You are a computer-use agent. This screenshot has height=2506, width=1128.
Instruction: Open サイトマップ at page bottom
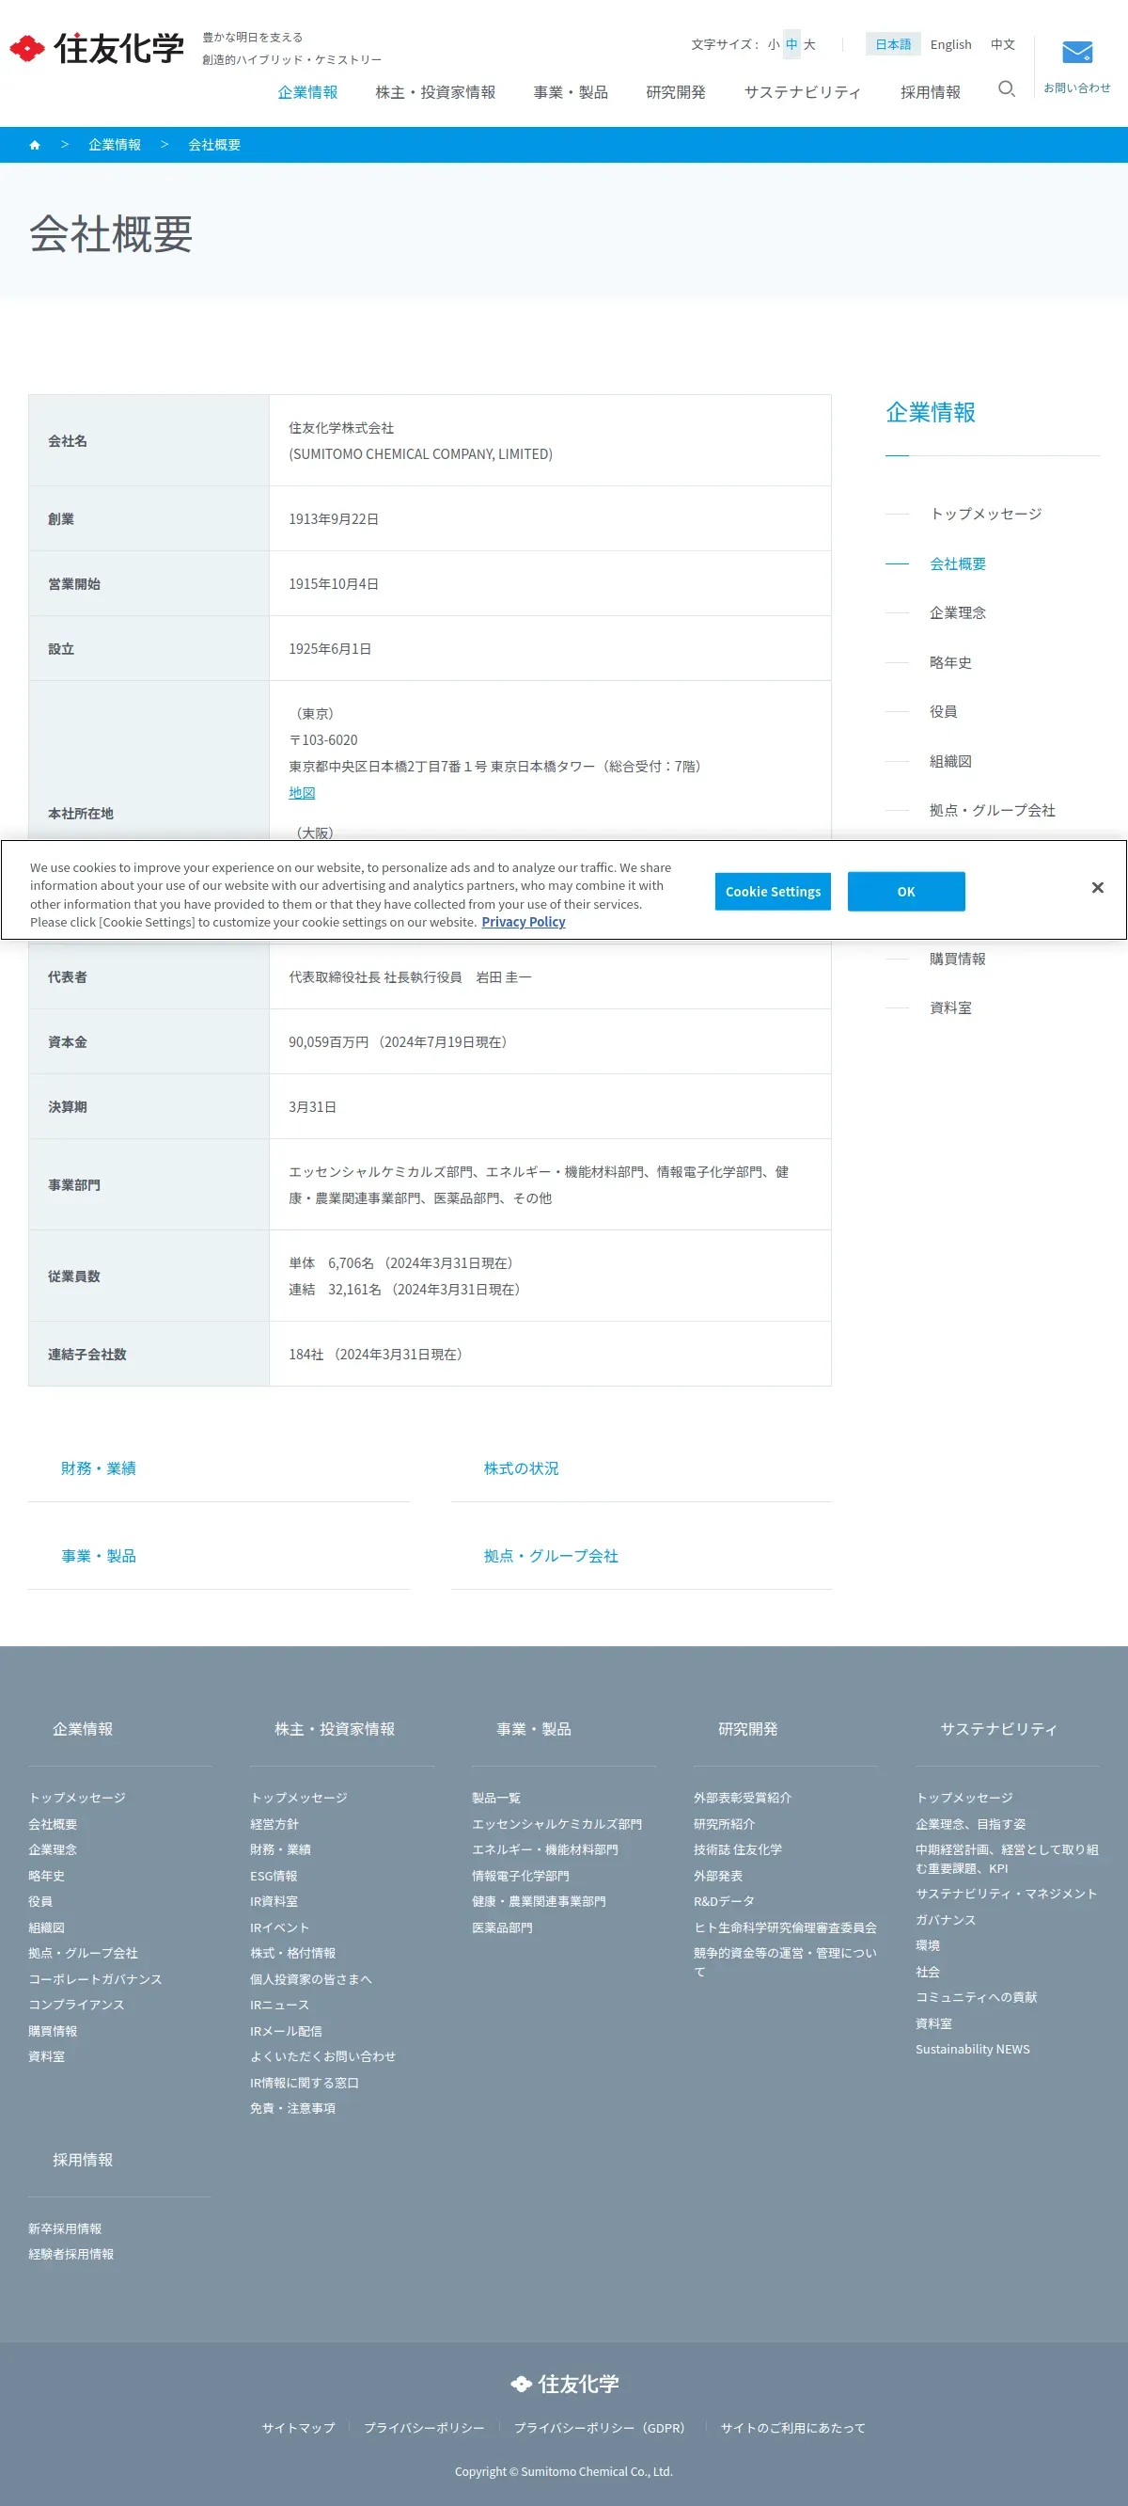pos(299,2428)
